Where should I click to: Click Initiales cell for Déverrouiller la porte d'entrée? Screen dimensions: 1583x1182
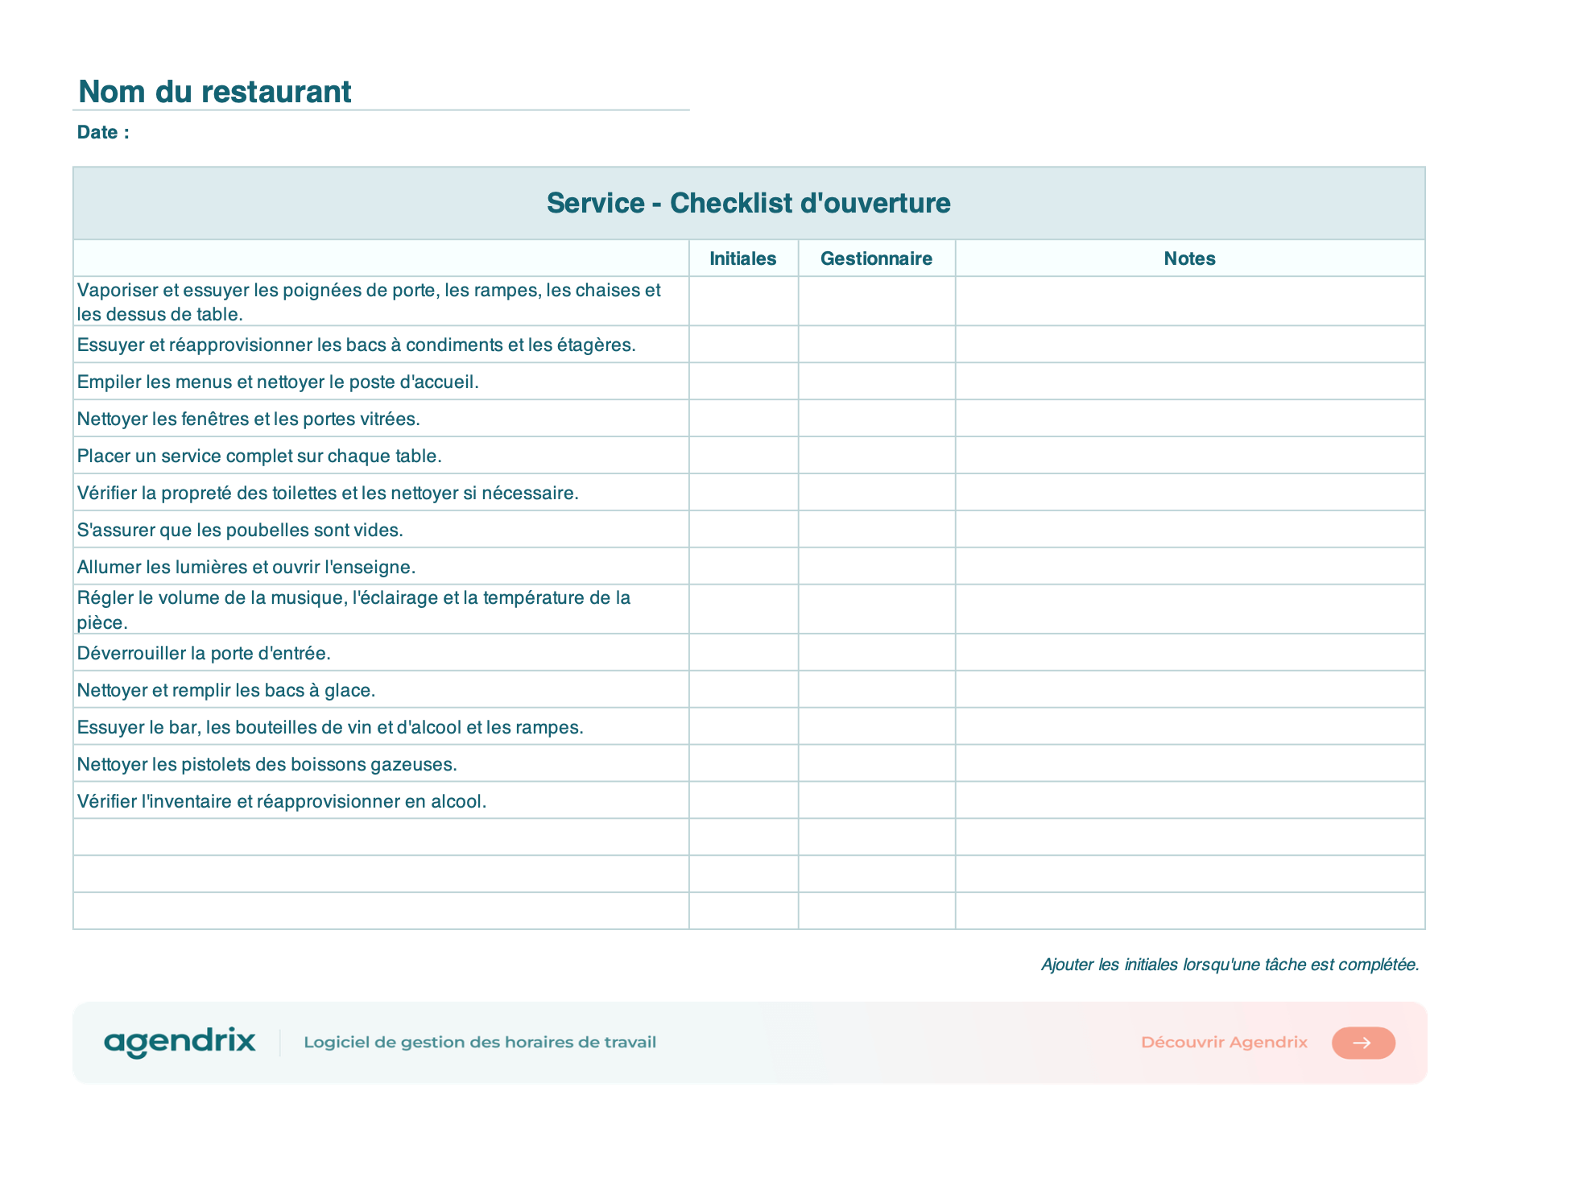[743, 652]
